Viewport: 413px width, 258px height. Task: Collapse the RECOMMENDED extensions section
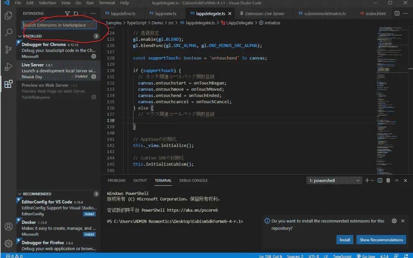coord(20,194)
